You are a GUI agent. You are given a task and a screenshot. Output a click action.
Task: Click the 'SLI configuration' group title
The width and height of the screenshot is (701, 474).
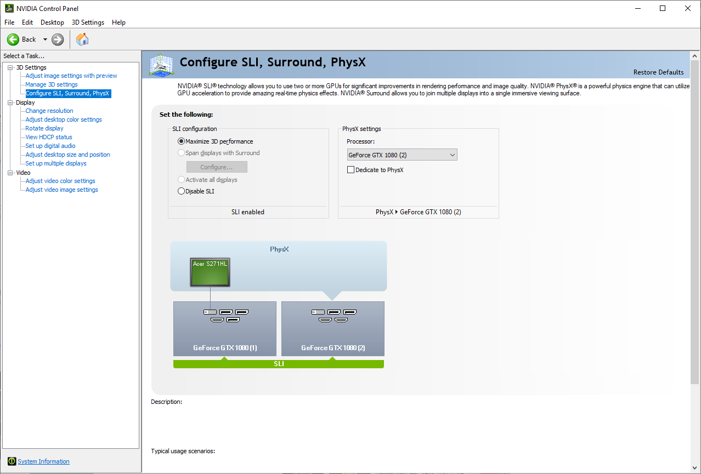(x=195, y=129)
